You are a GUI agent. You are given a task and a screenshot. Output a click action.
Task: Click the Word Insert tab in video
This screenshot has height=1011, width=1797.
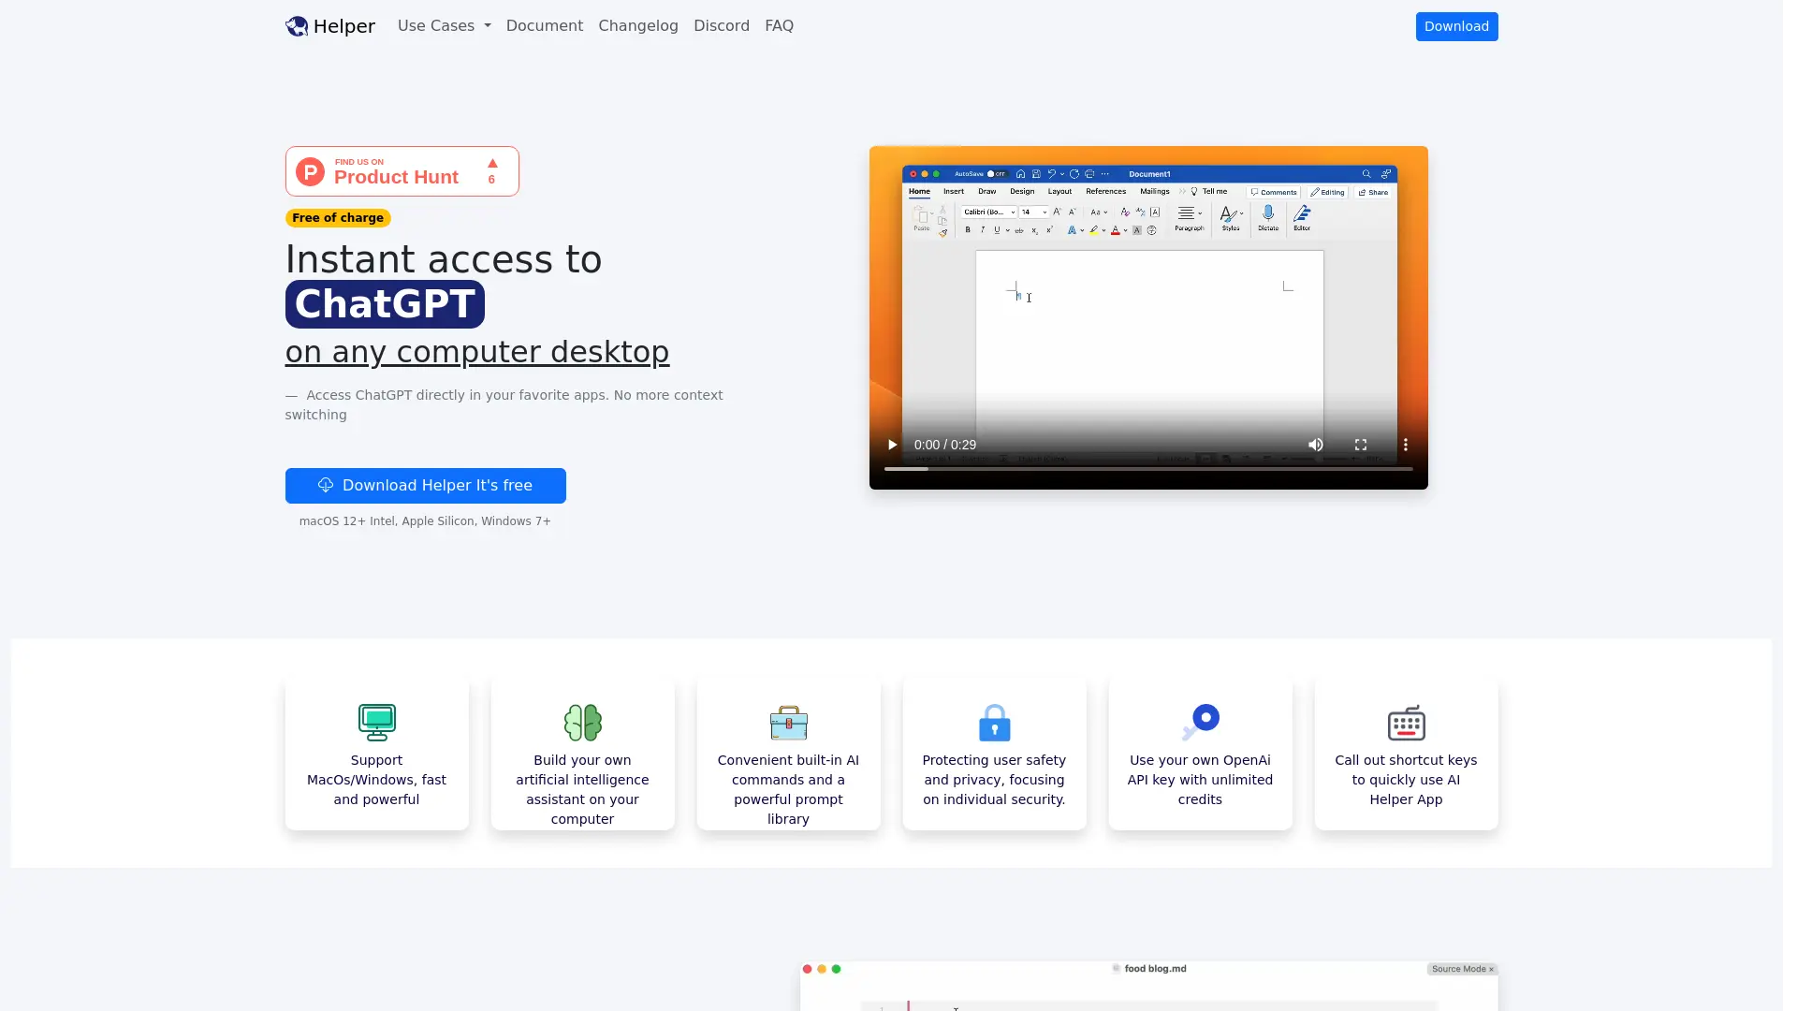(x=954, y=192)
